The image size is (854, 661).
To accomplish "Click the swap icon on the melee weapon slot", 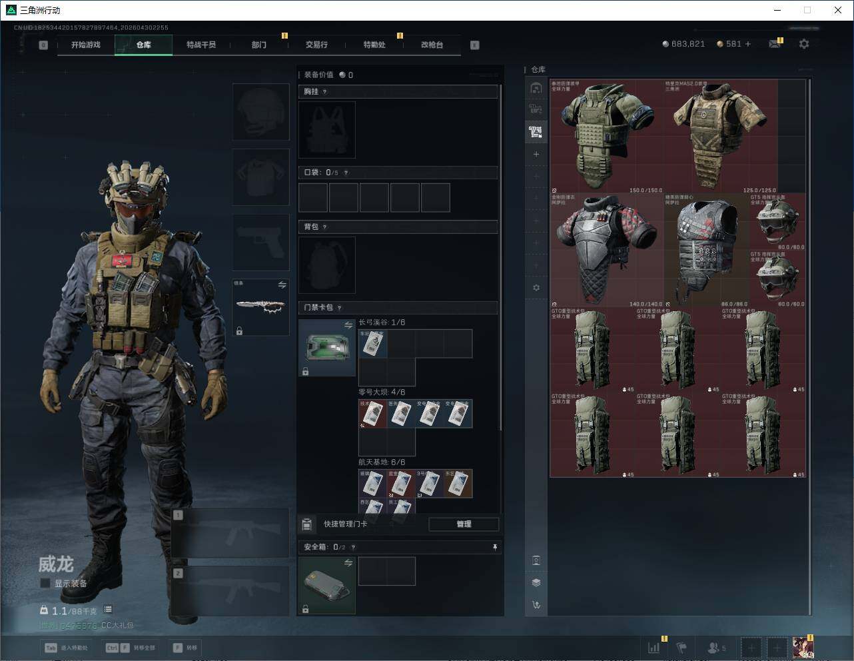I will [282, 285].
